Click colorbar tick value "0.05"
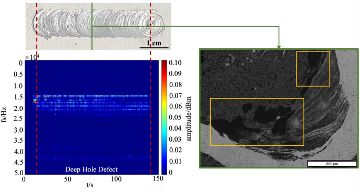Image resolution: width=360 pixels, height=193 pixels. coord(175,117)
